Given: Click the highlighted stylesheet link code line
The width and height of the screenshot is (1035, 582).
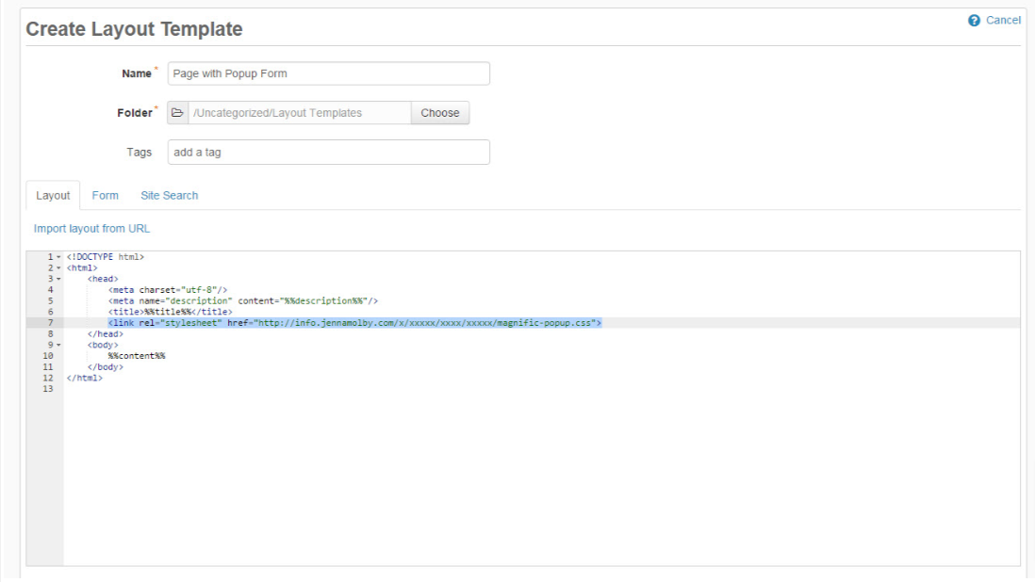Looking at the screenshot, I should pyautogui.click(x=354, y=323).
